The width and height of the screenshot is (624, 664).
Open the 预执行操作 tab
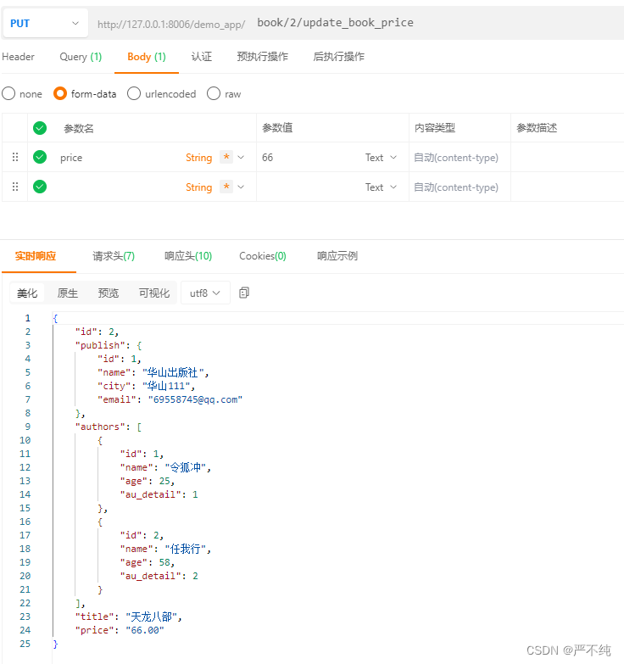[x=263, y=57]
